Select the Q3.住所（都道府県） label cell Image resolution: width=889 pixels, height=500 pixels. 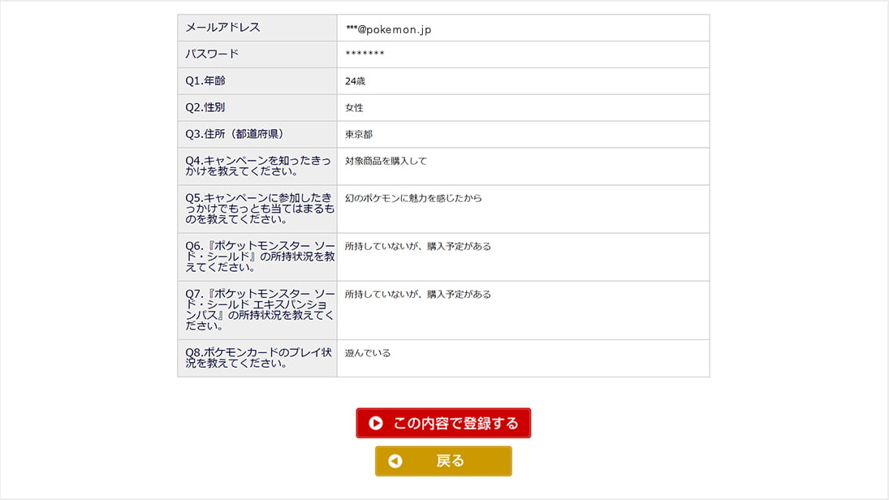tap(234, 135)
